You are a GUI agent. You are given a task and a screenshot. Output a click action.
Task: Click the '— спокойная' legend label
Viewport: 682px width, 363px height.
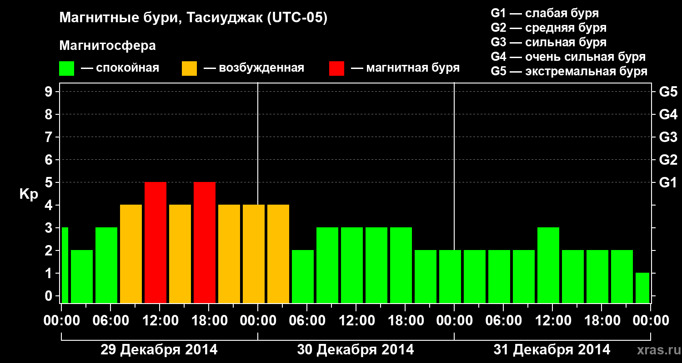click(120, 68)
